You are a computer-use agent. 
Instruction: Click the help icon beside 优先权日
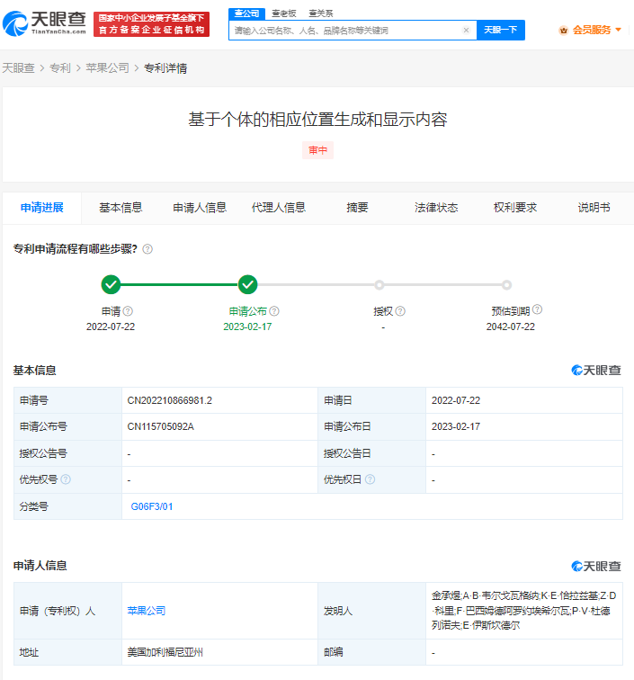pyautogui.click(x=370, y=479)
